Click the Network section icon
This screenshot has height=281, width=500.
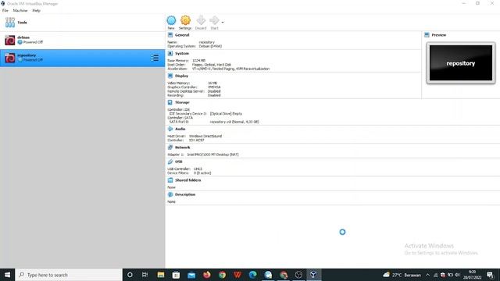click(170, 148)
